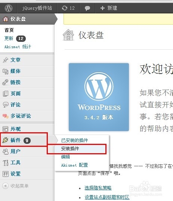Open updates icon showing 12 in admin bar

pyautogui.click(x=65, y=8)
